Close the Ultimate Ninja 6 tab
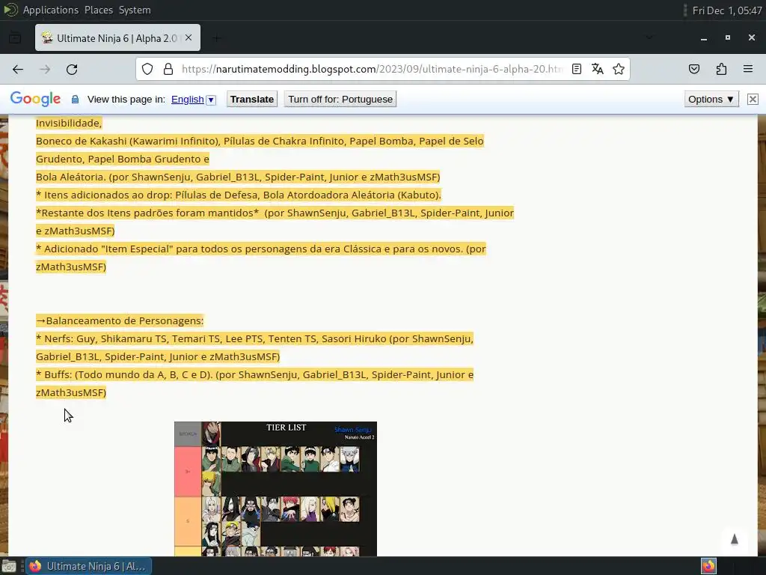The height and width of the screenshot is (575, 766). point(189,37)
